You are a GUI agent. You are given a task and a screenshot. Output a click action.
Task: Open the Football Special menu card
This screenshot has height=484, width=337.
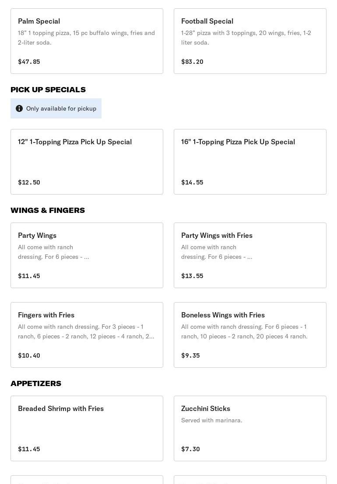tap(250, 41)
